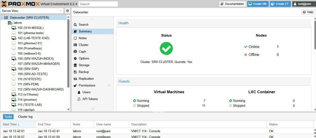Collapse the labvm node expander
This screenshot has height=138, width=316.
pyautogui.click(x=6, y=23)
